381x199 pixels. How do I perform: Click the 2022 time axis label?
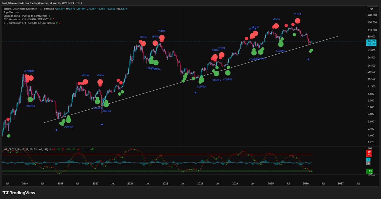point(165,183)
